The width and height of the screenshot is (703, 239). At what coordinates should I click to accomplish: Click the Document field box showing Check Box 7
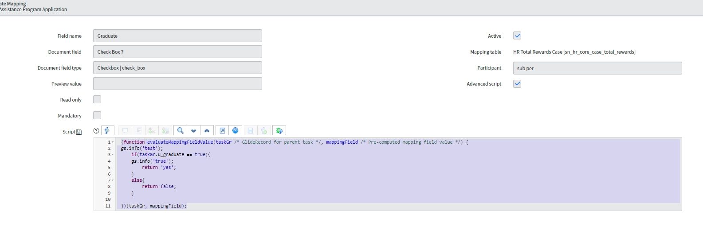[177, 52]
